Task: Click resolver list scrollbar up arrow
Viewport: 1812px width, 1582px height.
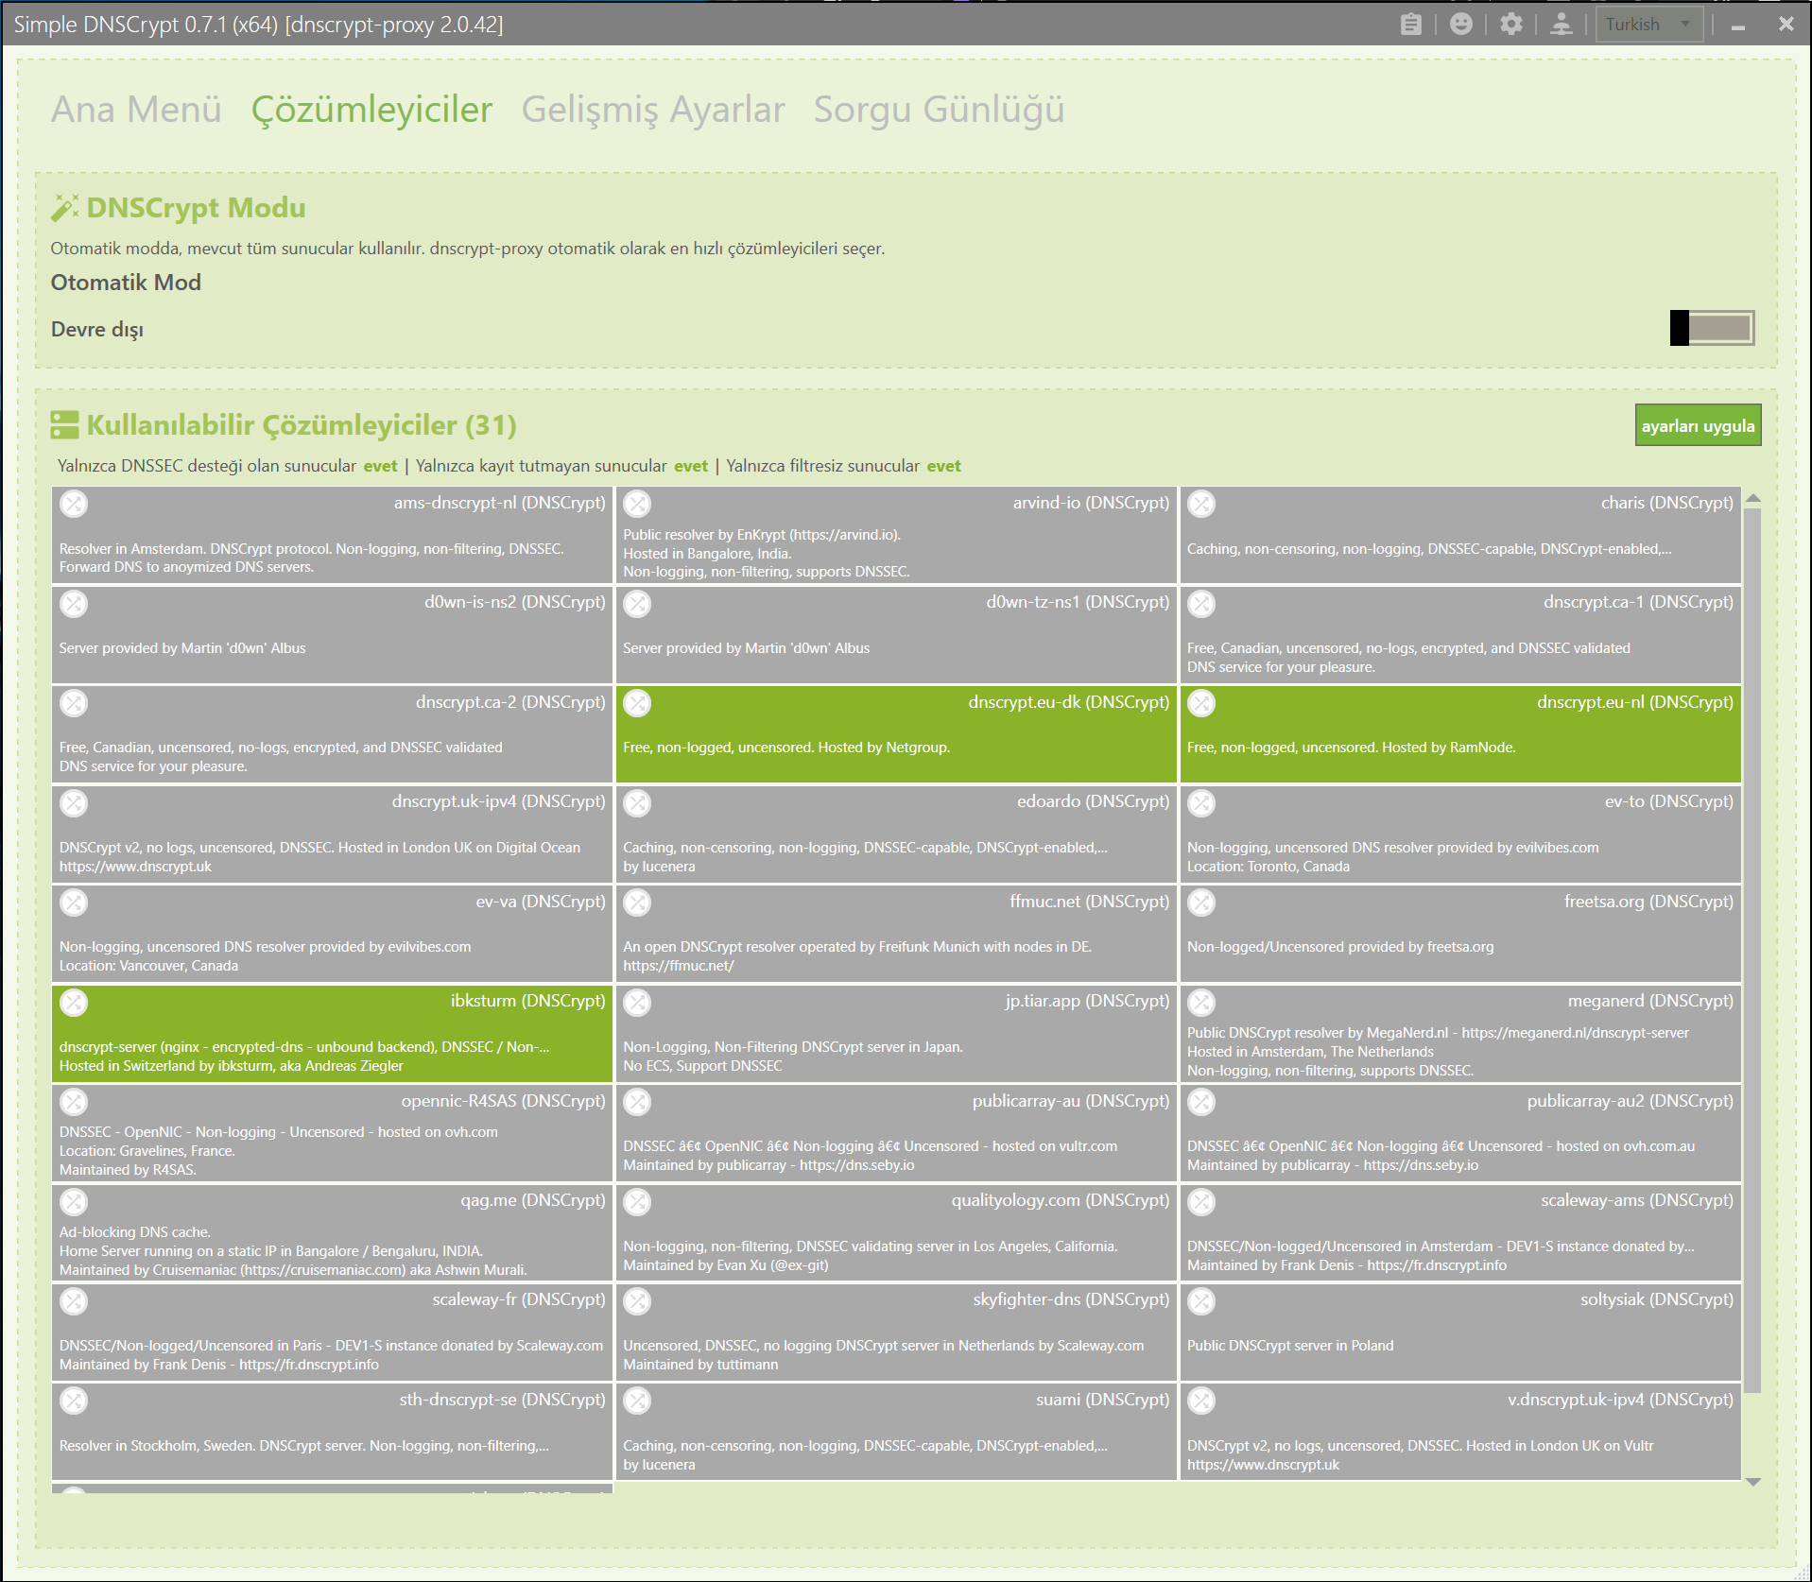Action: [x=1753, y=498]
